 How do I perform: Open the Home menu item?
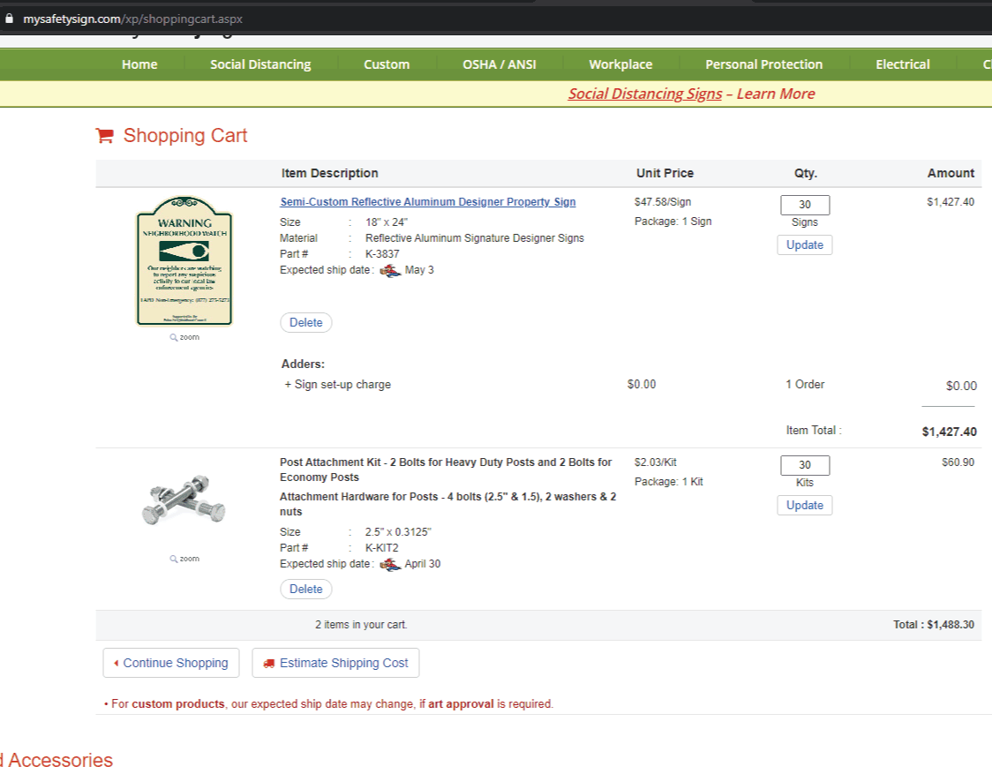pyautogui.click(x=139, y=64)
